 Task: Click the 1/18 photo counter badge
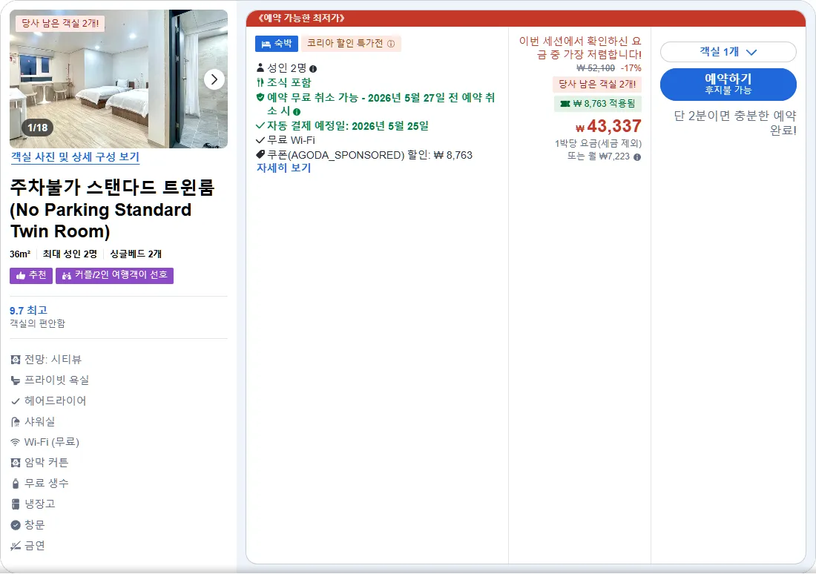(38, 128)
